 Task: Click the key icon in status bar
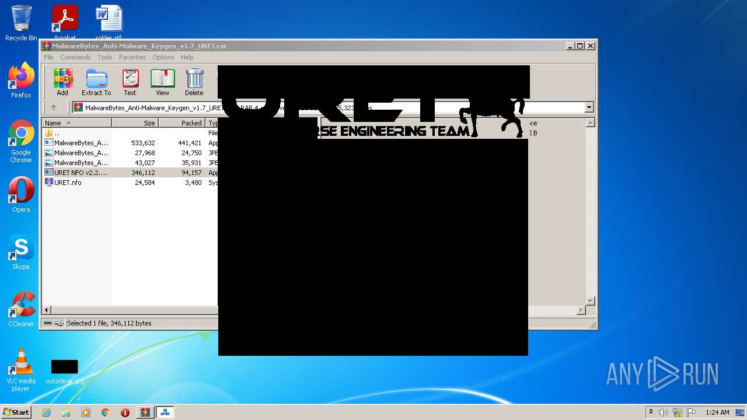click(x=59, y=323)
